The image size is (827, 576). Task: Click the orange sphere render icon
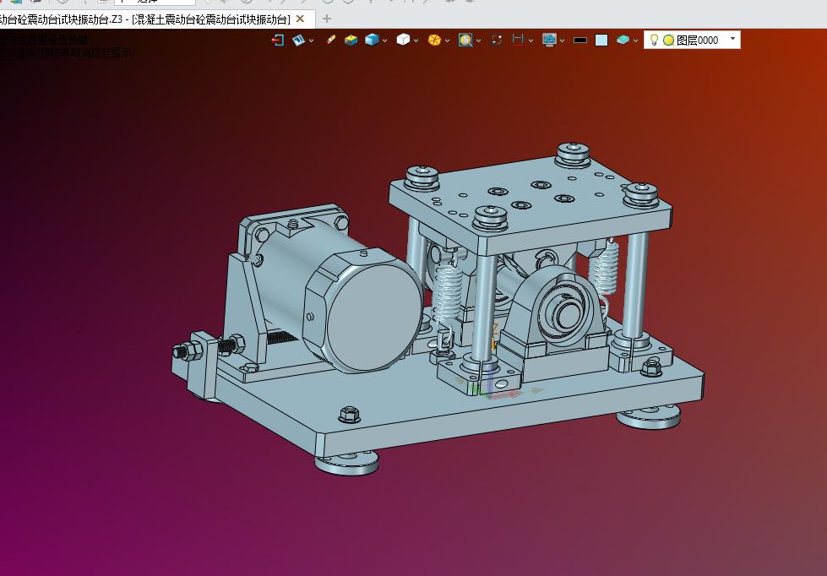tap(434, 40)
